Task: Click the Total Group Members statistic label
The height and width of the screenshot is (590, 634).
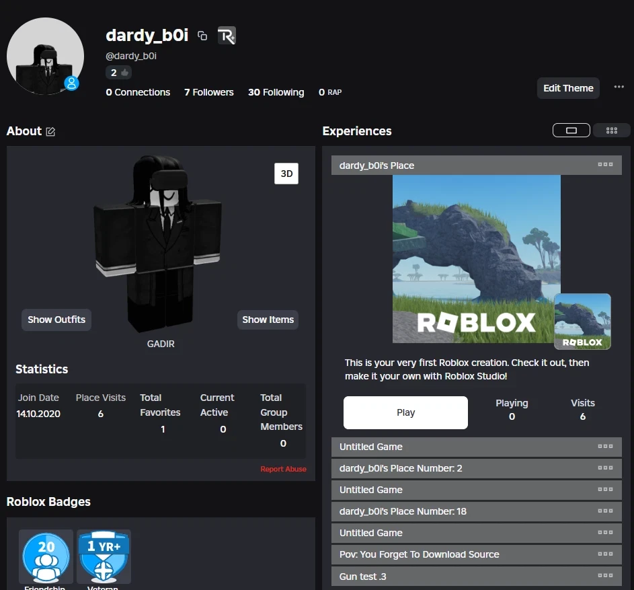Action: 281,412
